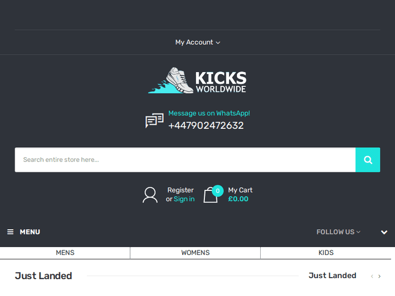The image size is (395, 296).
Task: Open the hamburger MENU icon
Action: click(x=11, y=232)
